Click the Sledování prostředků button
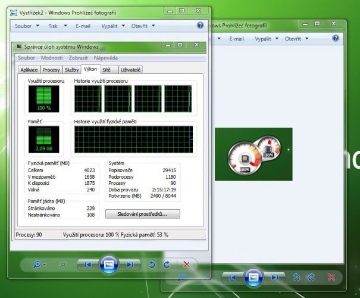The height and width of the screenshot is (298, 360). 143,214
